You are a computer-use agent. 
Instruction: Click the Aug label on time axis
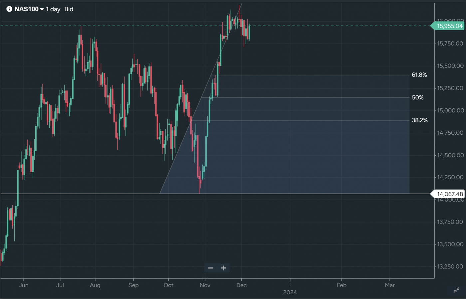click(x=95, y=285)
